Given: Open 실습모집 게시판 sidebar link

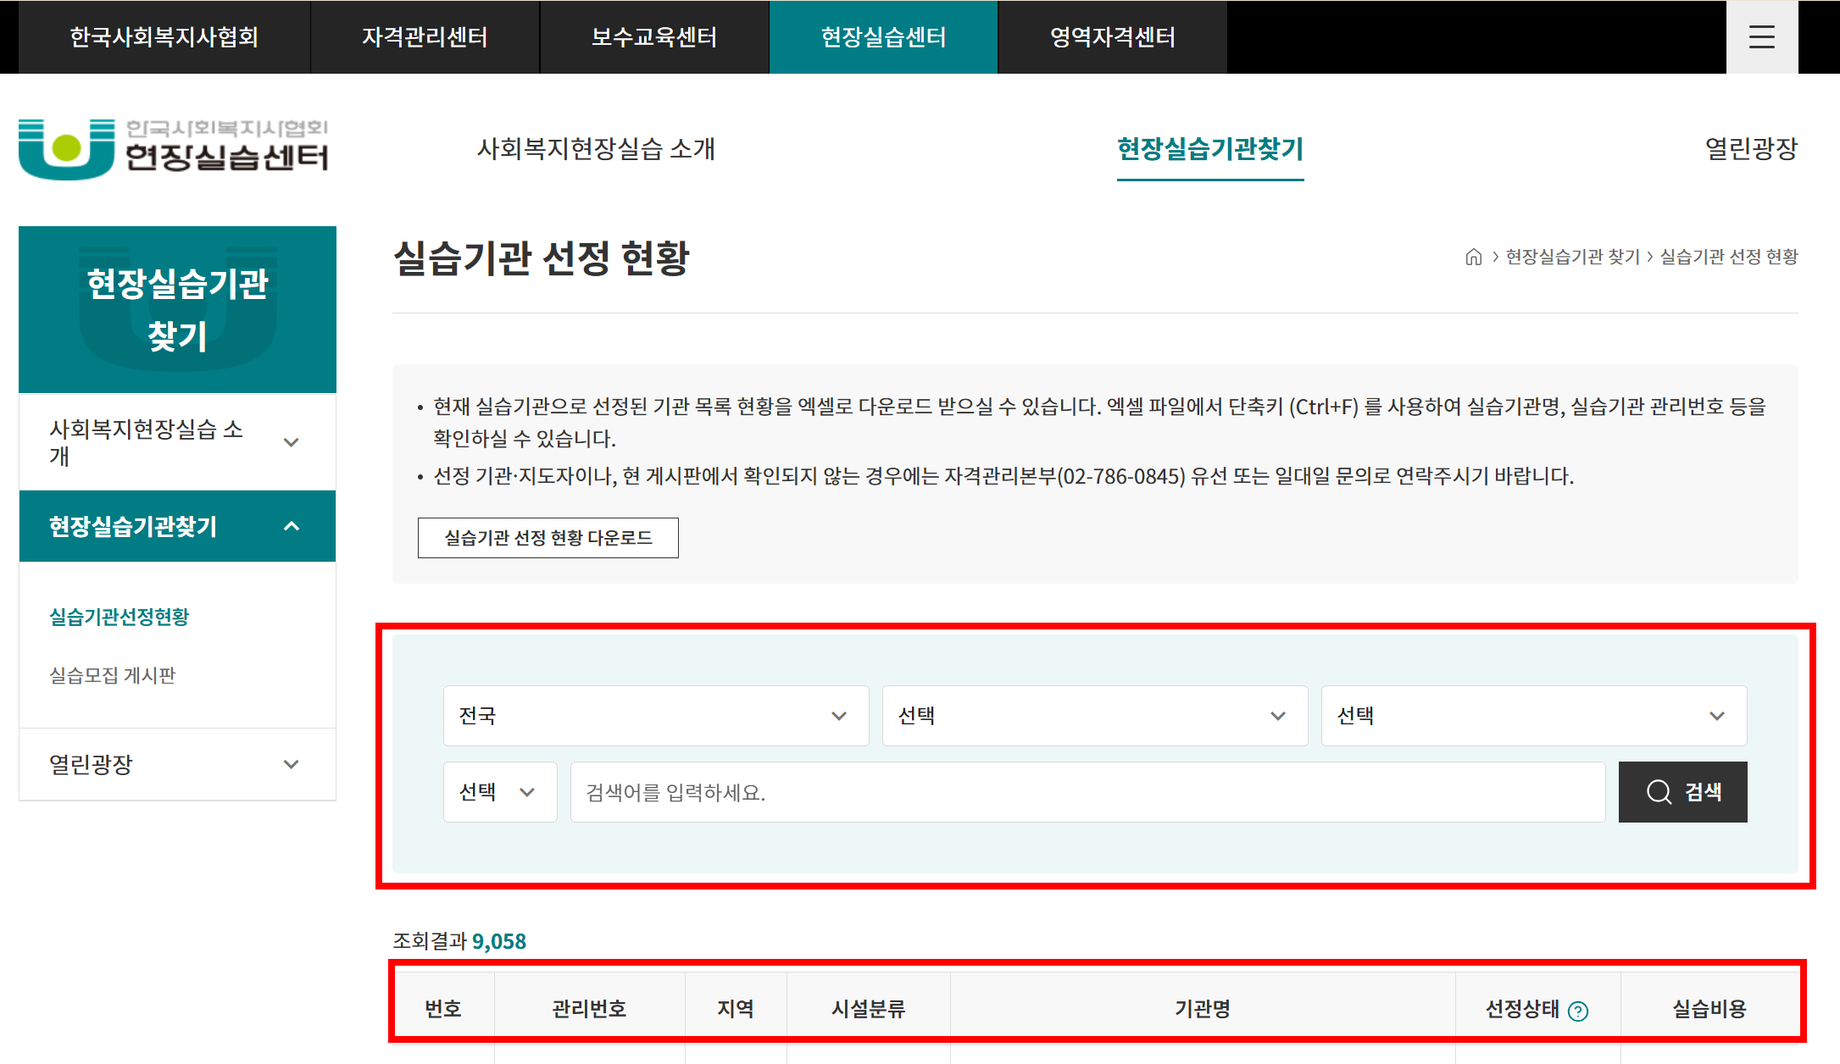Looking at the screenshot, I should point(113,675).
